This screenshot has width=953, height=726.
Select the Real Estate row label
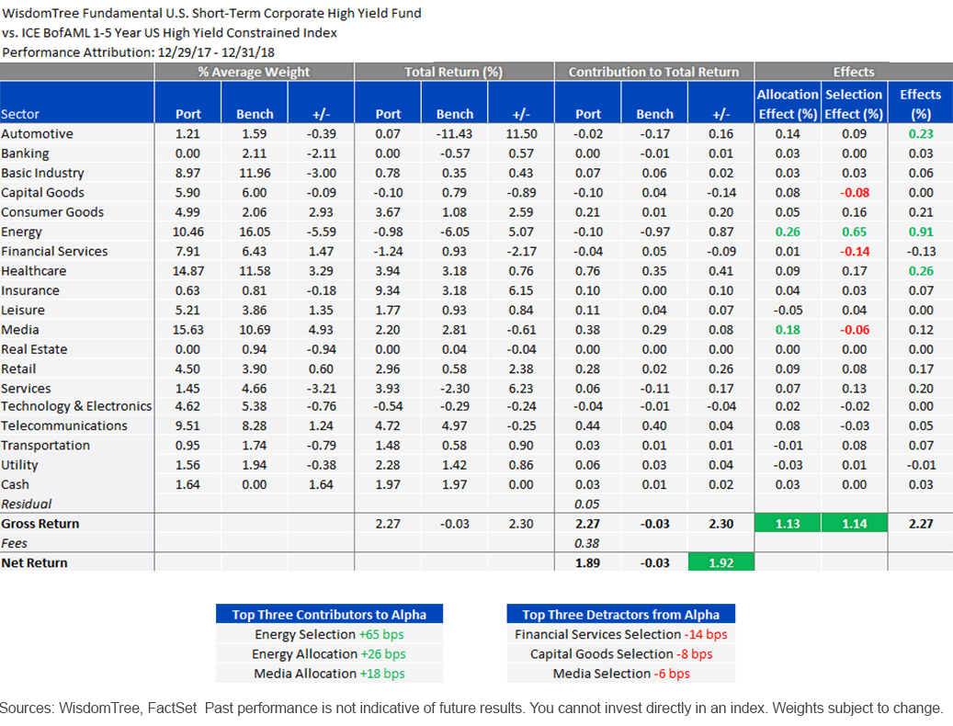pos(34,349)
